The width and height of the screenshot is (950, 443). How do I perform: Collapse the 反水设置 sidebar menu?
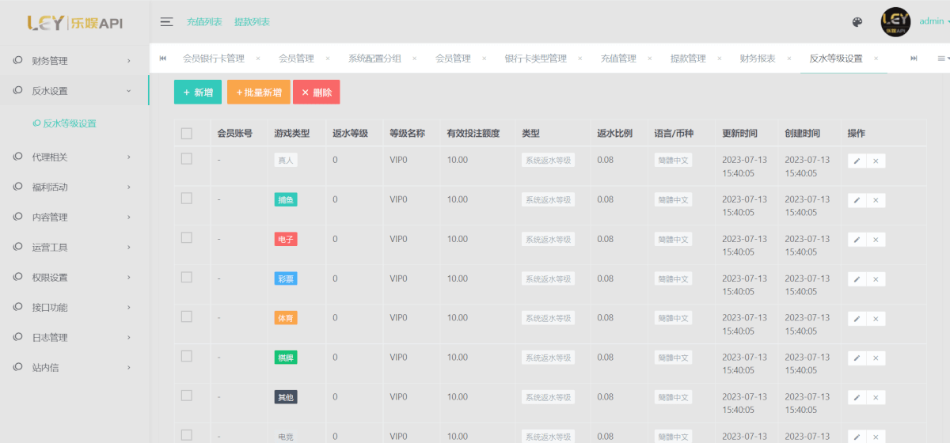pos(73,91)
